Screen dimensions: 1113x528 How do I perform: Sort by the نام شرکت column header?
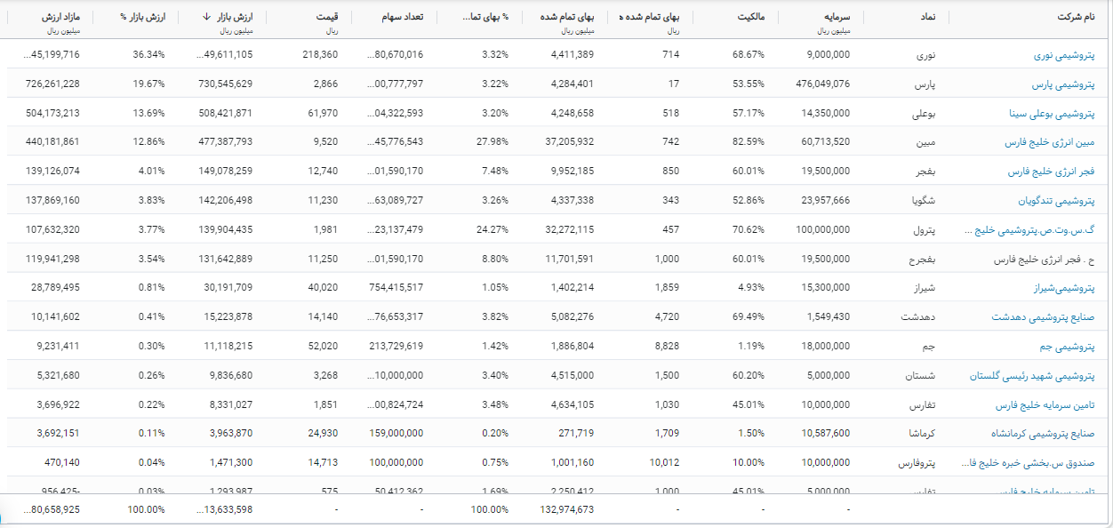1076,17
